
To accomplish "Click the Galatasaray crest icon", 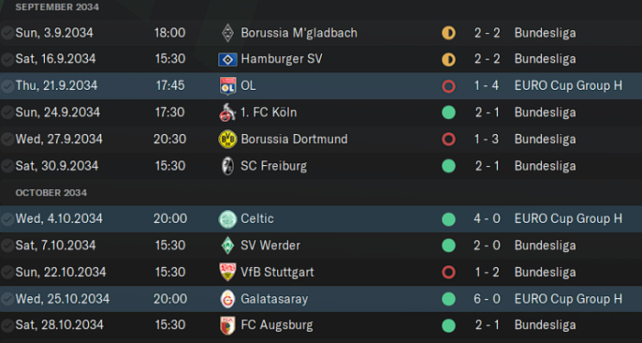I will (x=227, y=299).
